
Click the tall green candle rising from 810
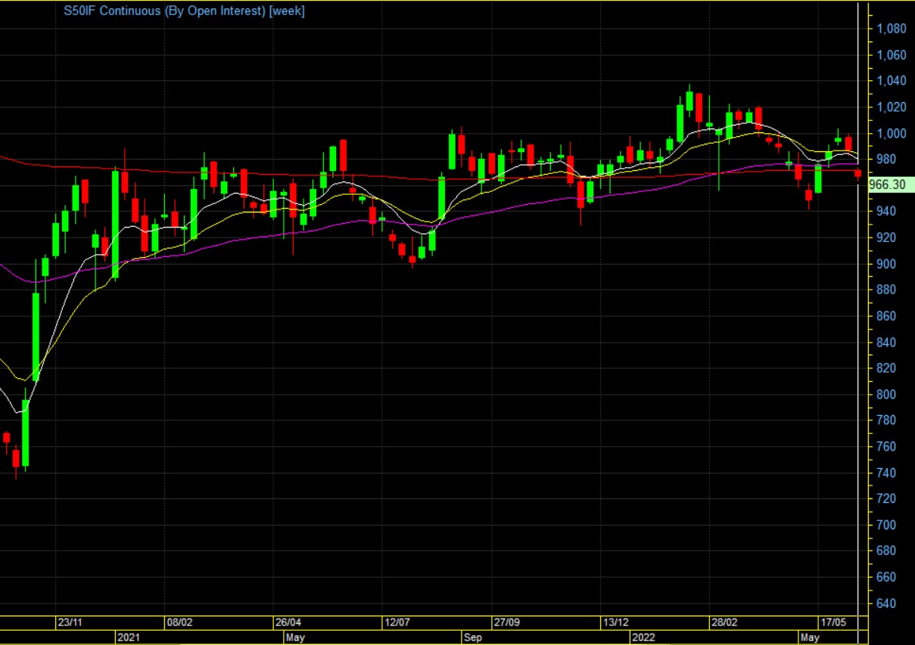pos(36,336)
